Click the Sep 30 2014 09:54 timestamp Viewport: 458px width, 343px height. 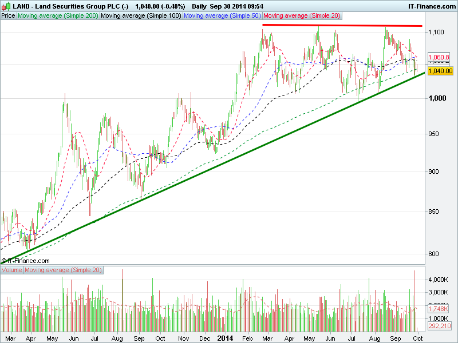click(x=236, y=6)
